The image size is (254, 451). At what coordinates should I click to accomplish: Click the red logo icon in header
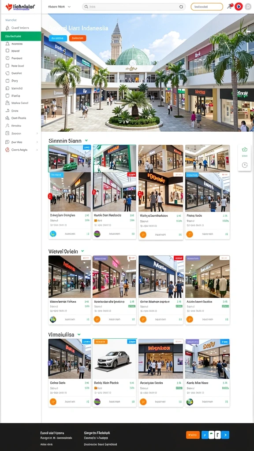coord(9,7)
